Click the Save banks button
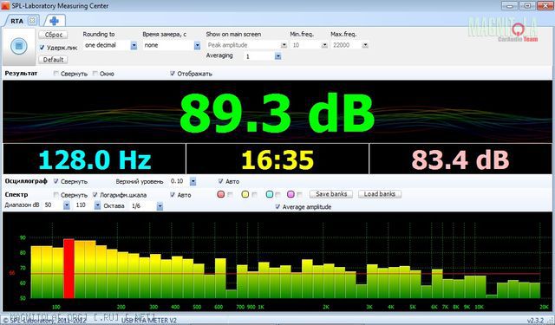This screenshot has width=555, height=325. (x=331, y=194)
